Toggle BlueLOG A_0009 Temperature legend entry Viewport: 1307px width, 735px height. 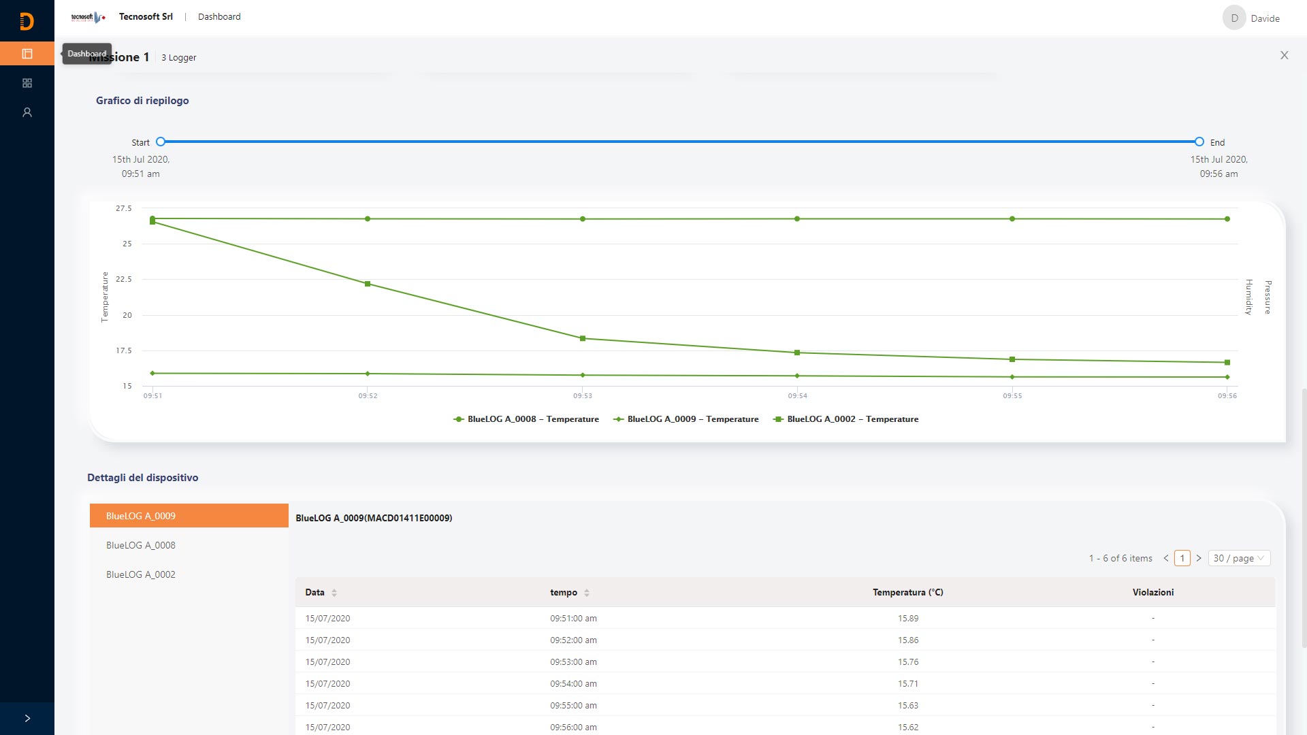pyautogui.click(x=686, y=419)
